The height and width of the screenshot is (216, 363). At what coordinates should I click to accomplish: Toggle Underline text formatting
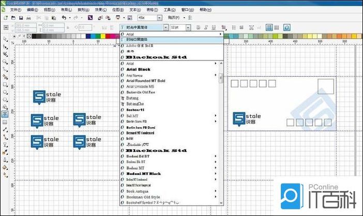[x=214, y=27]
